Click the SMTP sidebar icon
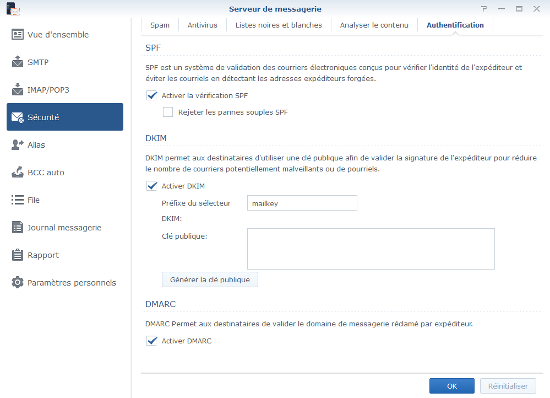The width and height of the screenshot is (550, 398). [18, 62]
